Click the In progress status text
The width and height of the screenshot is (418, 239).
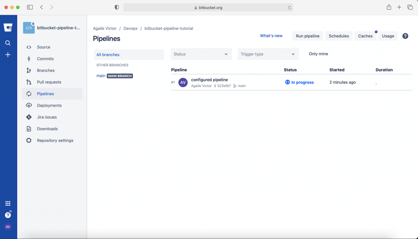point(302,83)
